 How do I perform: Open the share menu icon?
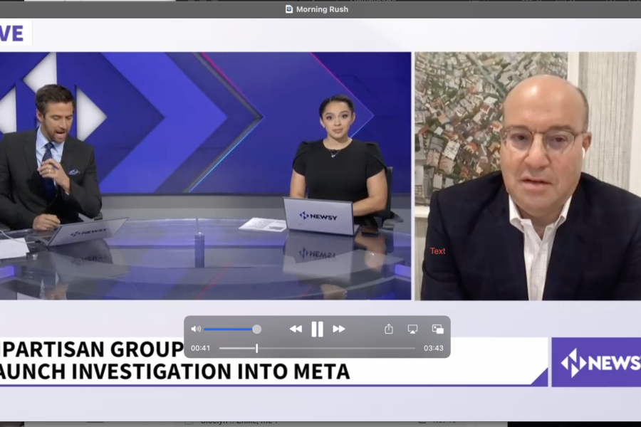tap(389, 329)
